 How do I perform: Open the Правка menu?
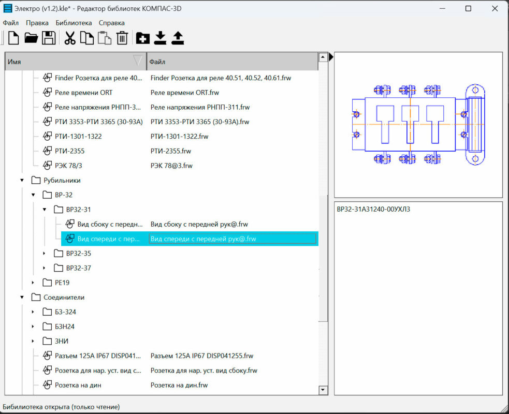[37, 23]
